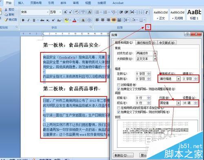The image size is (204, 160).
Task: Toggle the auto-adjust right indent checkbox
Action: tap(119, 89)
